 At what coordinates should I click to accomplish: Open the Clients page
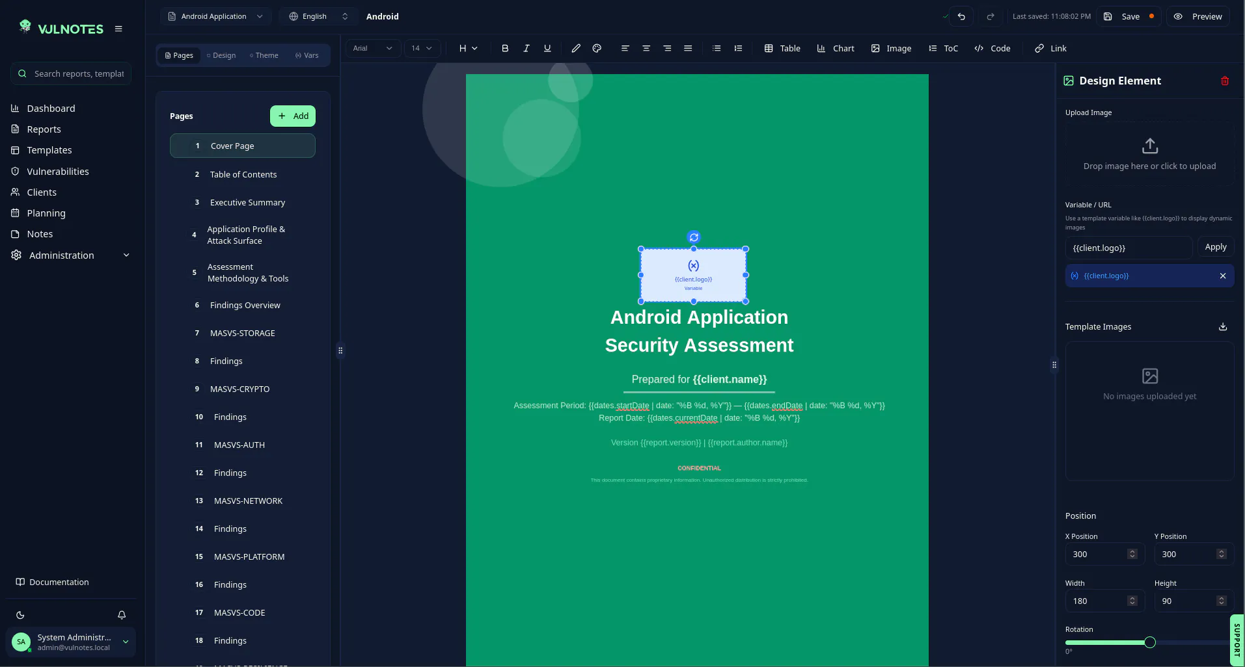(42, 192)
